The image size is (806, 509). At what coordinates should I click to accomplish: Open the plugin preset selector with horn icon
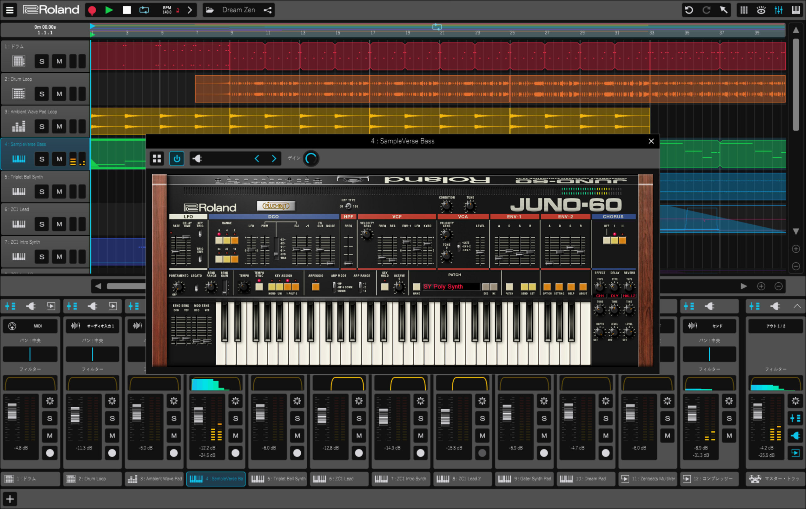tap(197, 158)
